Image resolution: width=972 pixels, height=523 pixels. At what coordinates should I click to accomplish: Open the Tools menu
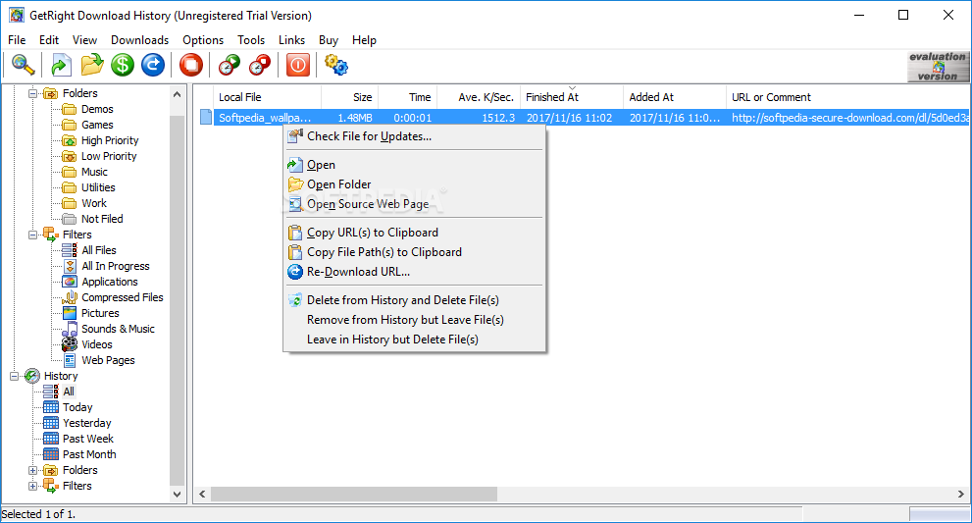point(251,40)
